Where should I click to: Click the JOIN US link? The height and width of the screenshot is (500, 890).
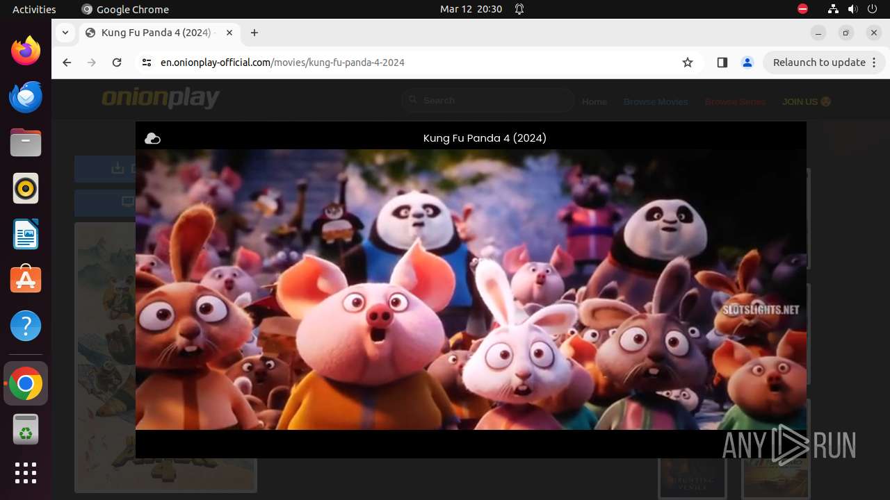[807, 101]
